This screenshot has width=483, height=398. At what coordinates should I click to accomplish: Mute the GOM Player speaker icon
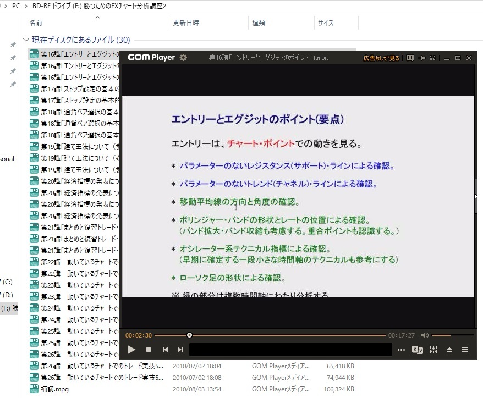425,335
